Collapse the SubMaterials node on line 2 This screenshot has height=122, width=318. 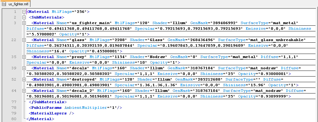(24, 17)
